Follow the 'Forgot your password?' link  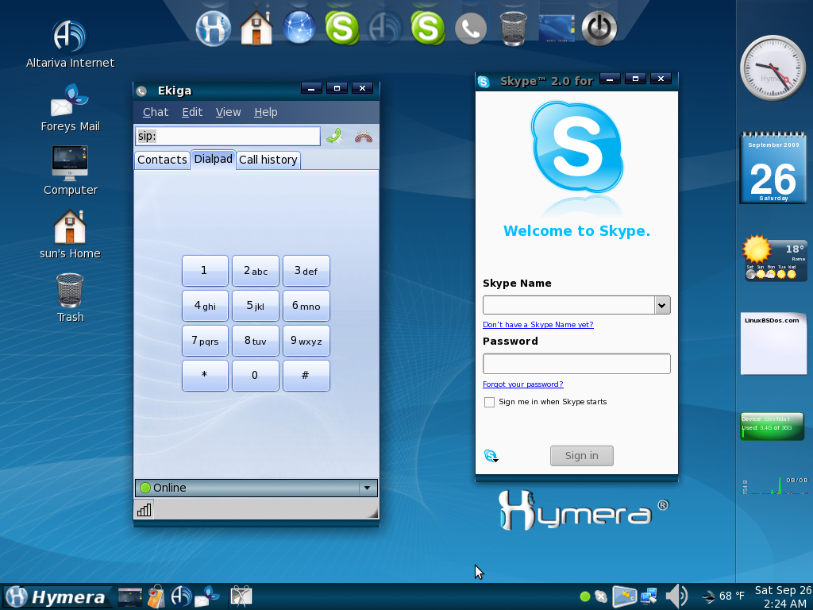(522, 384)
